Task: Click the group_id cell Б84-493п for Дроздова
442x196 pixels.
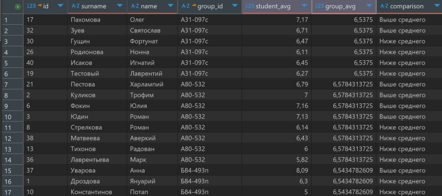Action: tap(209, 181)
